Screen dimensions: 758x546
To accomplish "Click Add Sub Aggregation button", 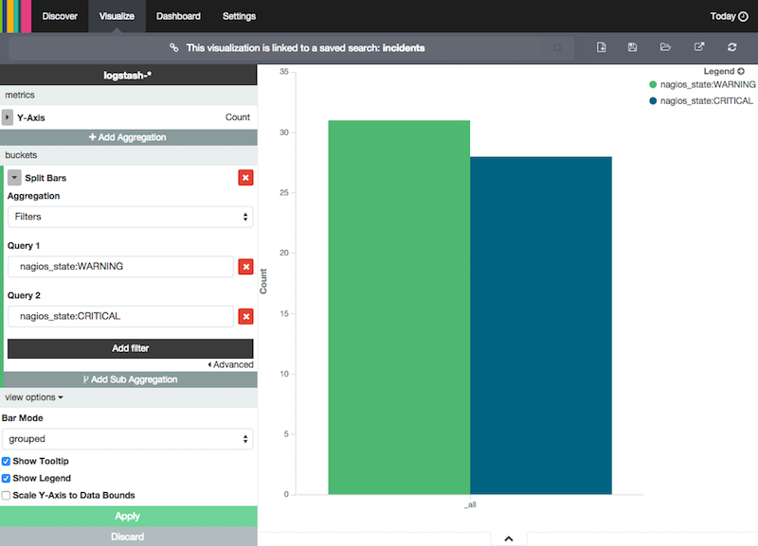I will (x=130, y=379).
